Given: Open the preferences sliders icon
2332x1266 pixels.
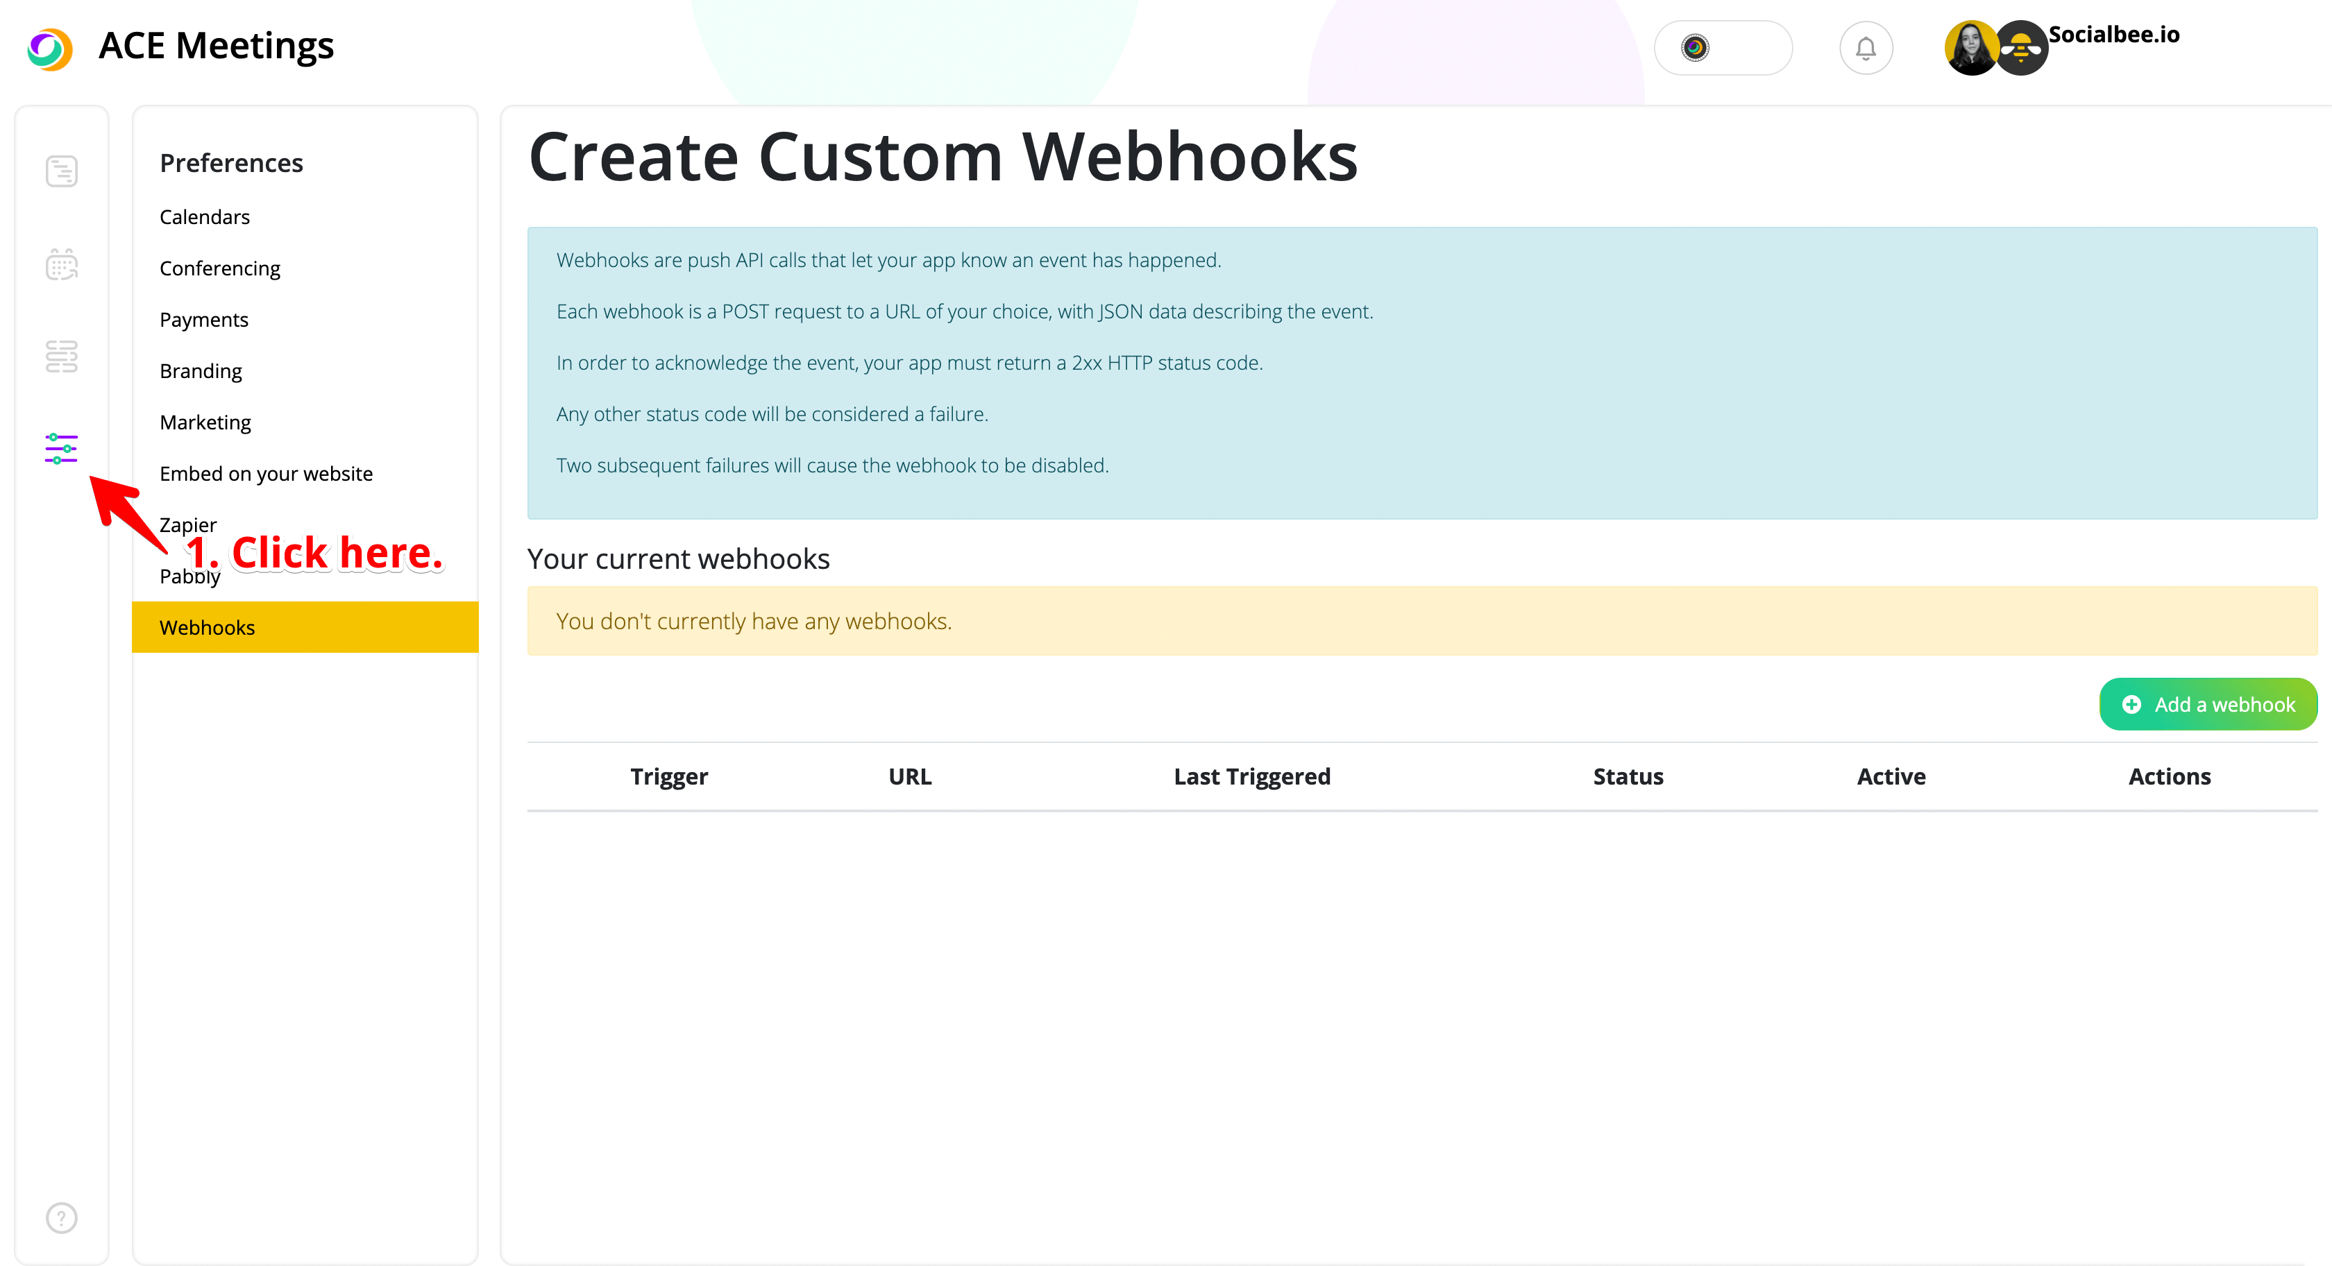Looking at the screenshot, I should [x=62, y=448].
